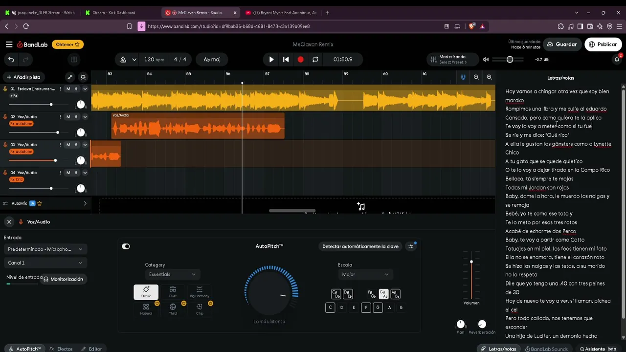
Task: Add a new track with Añadir pista
Action: pos(23,77)
